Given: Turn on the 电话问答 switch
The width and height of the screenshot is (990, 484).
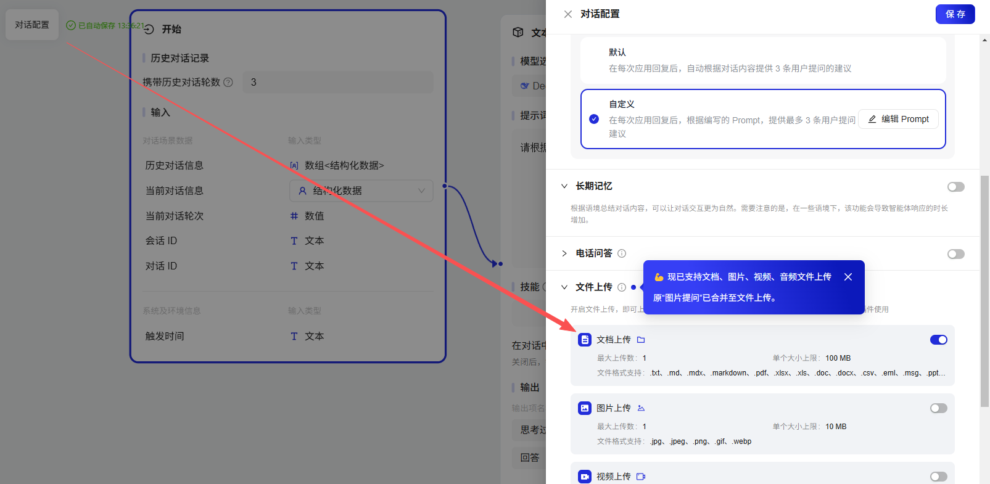Looking at the screenshot, I should (955, 254).
